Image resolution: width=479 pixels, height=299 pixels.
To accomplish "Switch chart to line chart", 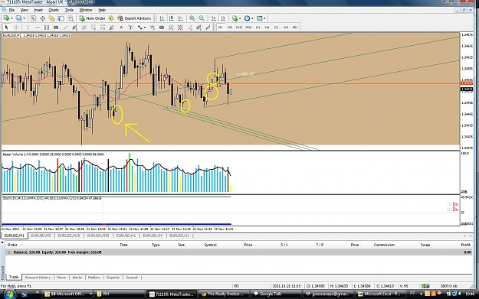I will [181, 18].
